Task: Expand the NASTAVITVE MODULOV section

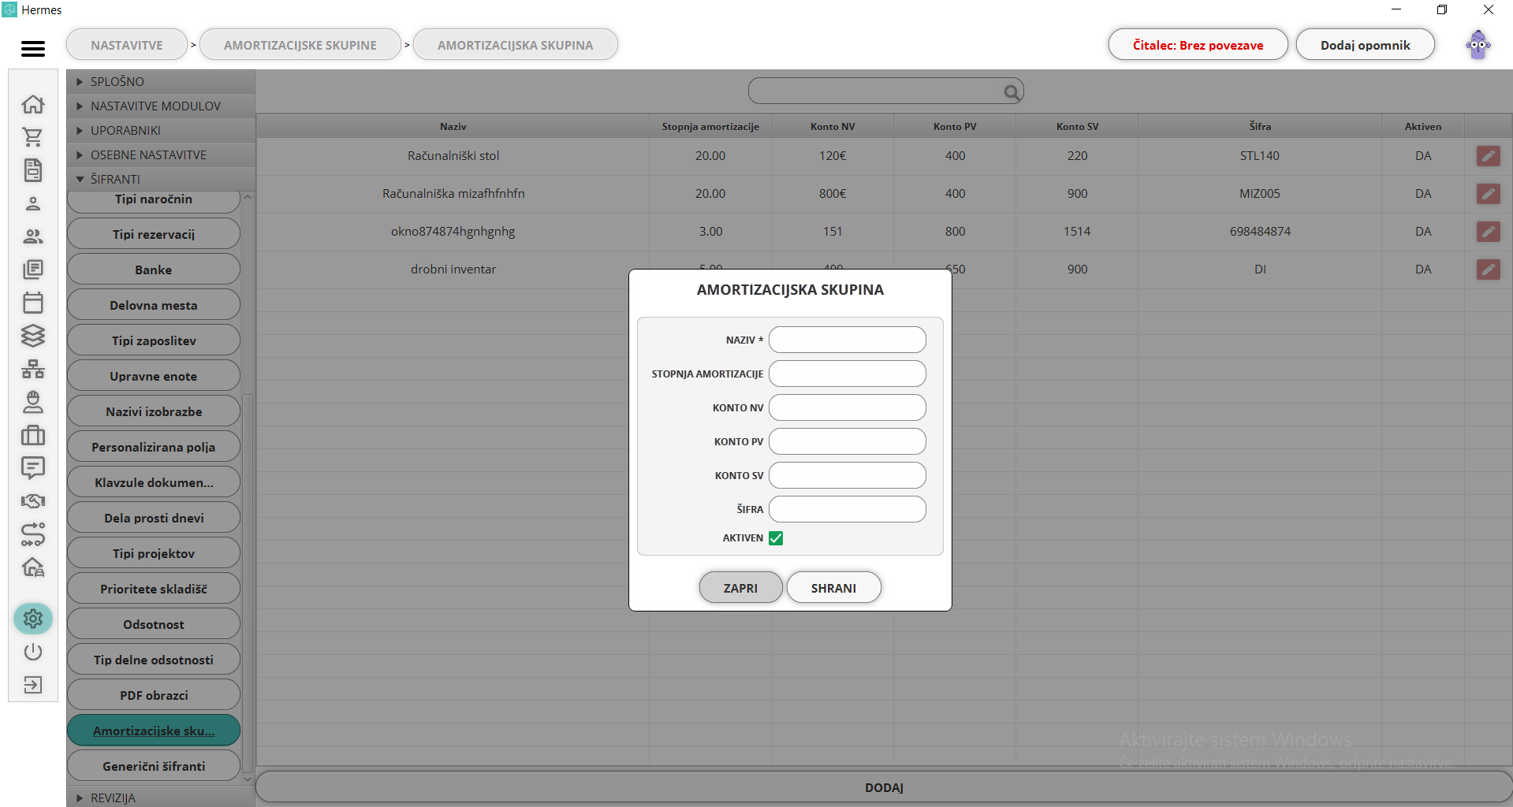Action: click(x=161, y=106)
